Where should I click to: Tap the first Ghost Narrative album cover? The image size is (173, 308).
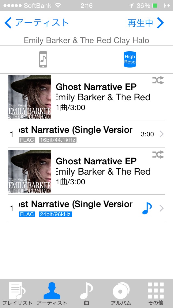pyautogui.click(x=30, y=97)
